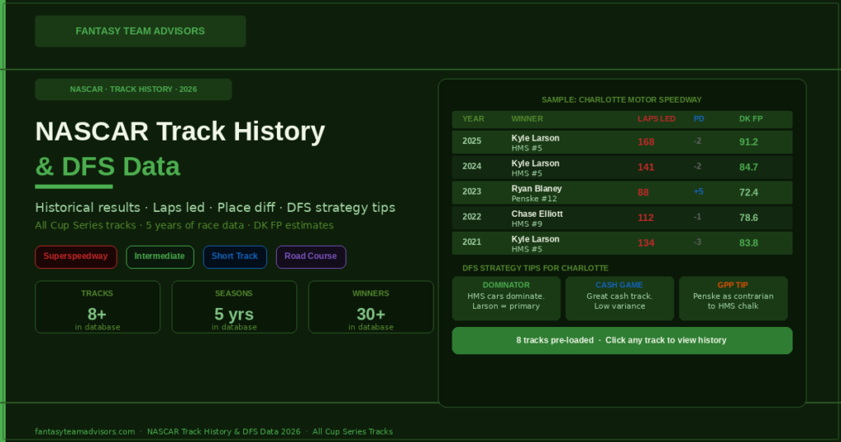Click the WINNER column header
This screenshot has height=442, width=841.
(x=526, y=119)
